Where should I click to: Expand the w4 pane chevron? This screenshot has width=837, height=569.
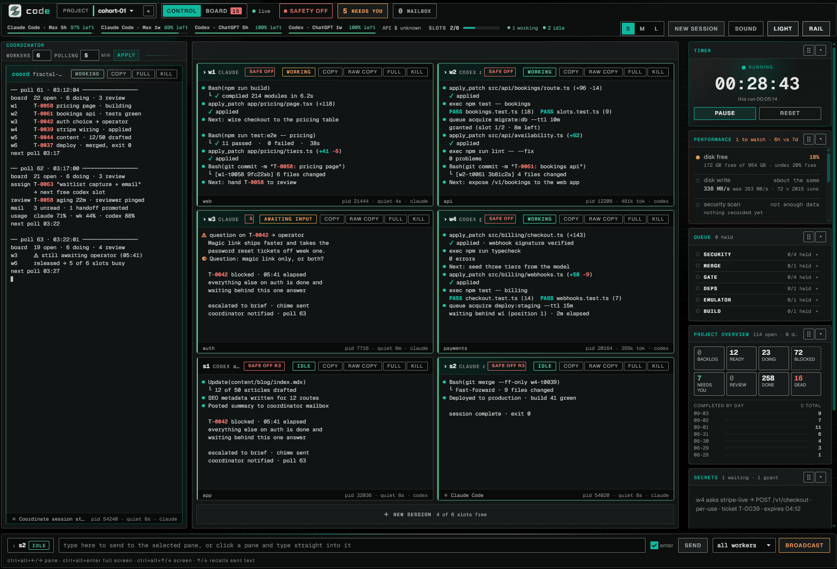[445, 219]
